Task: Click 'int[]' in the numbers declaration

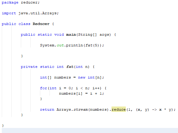Action: point(46,77)
